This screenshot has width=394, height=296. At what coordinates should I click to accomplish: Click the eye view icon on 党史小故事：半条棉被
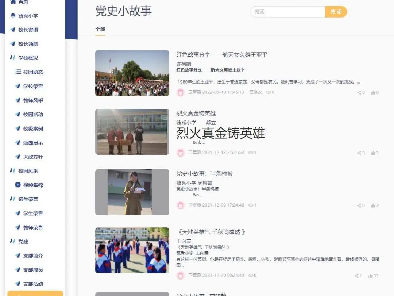tap(252, 205)
